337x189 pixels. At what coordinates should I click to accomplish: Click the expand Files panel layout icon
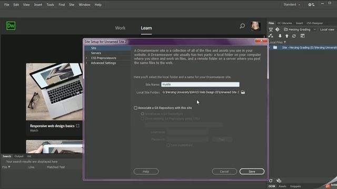(302, 36)
